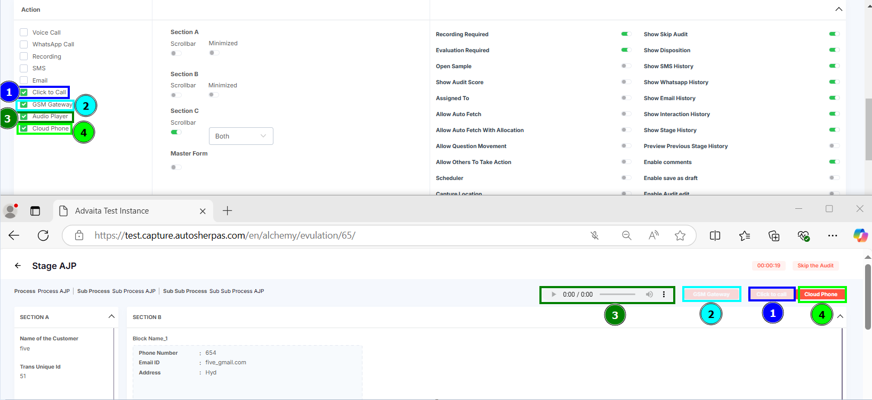Toggle Show SMS History switch
The image size is (872, 400).
click(834, 66)
